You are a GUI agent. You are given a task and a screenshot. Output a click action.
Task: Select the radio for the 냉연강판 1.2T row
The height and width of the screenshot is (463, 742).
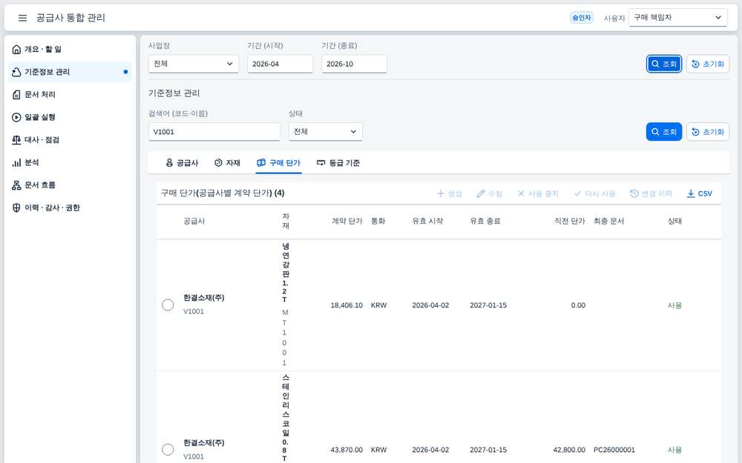pos(168,305)
